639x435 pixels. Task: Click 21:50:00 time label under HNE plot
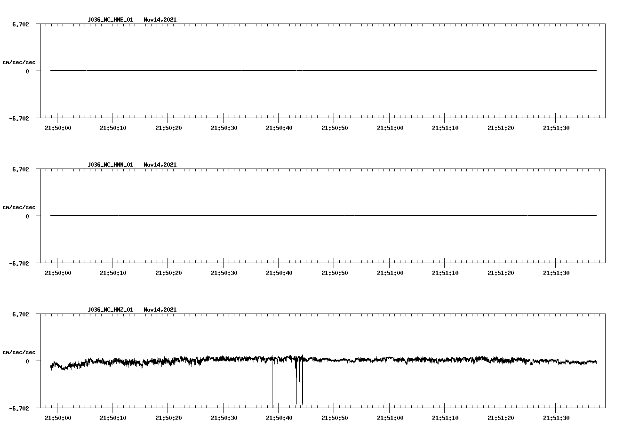point(58,128)
